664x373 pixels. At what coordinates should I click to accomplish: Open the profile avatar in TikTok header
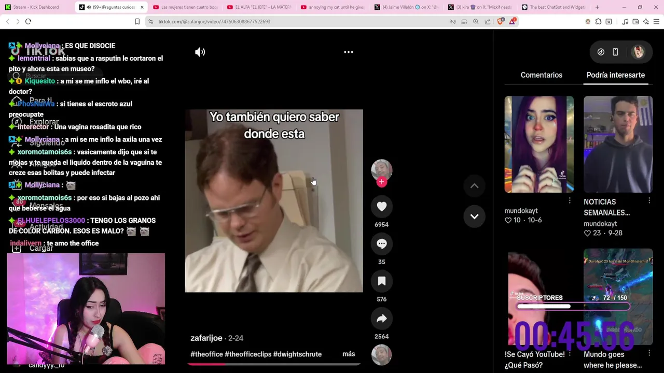(x=638, y=52)
